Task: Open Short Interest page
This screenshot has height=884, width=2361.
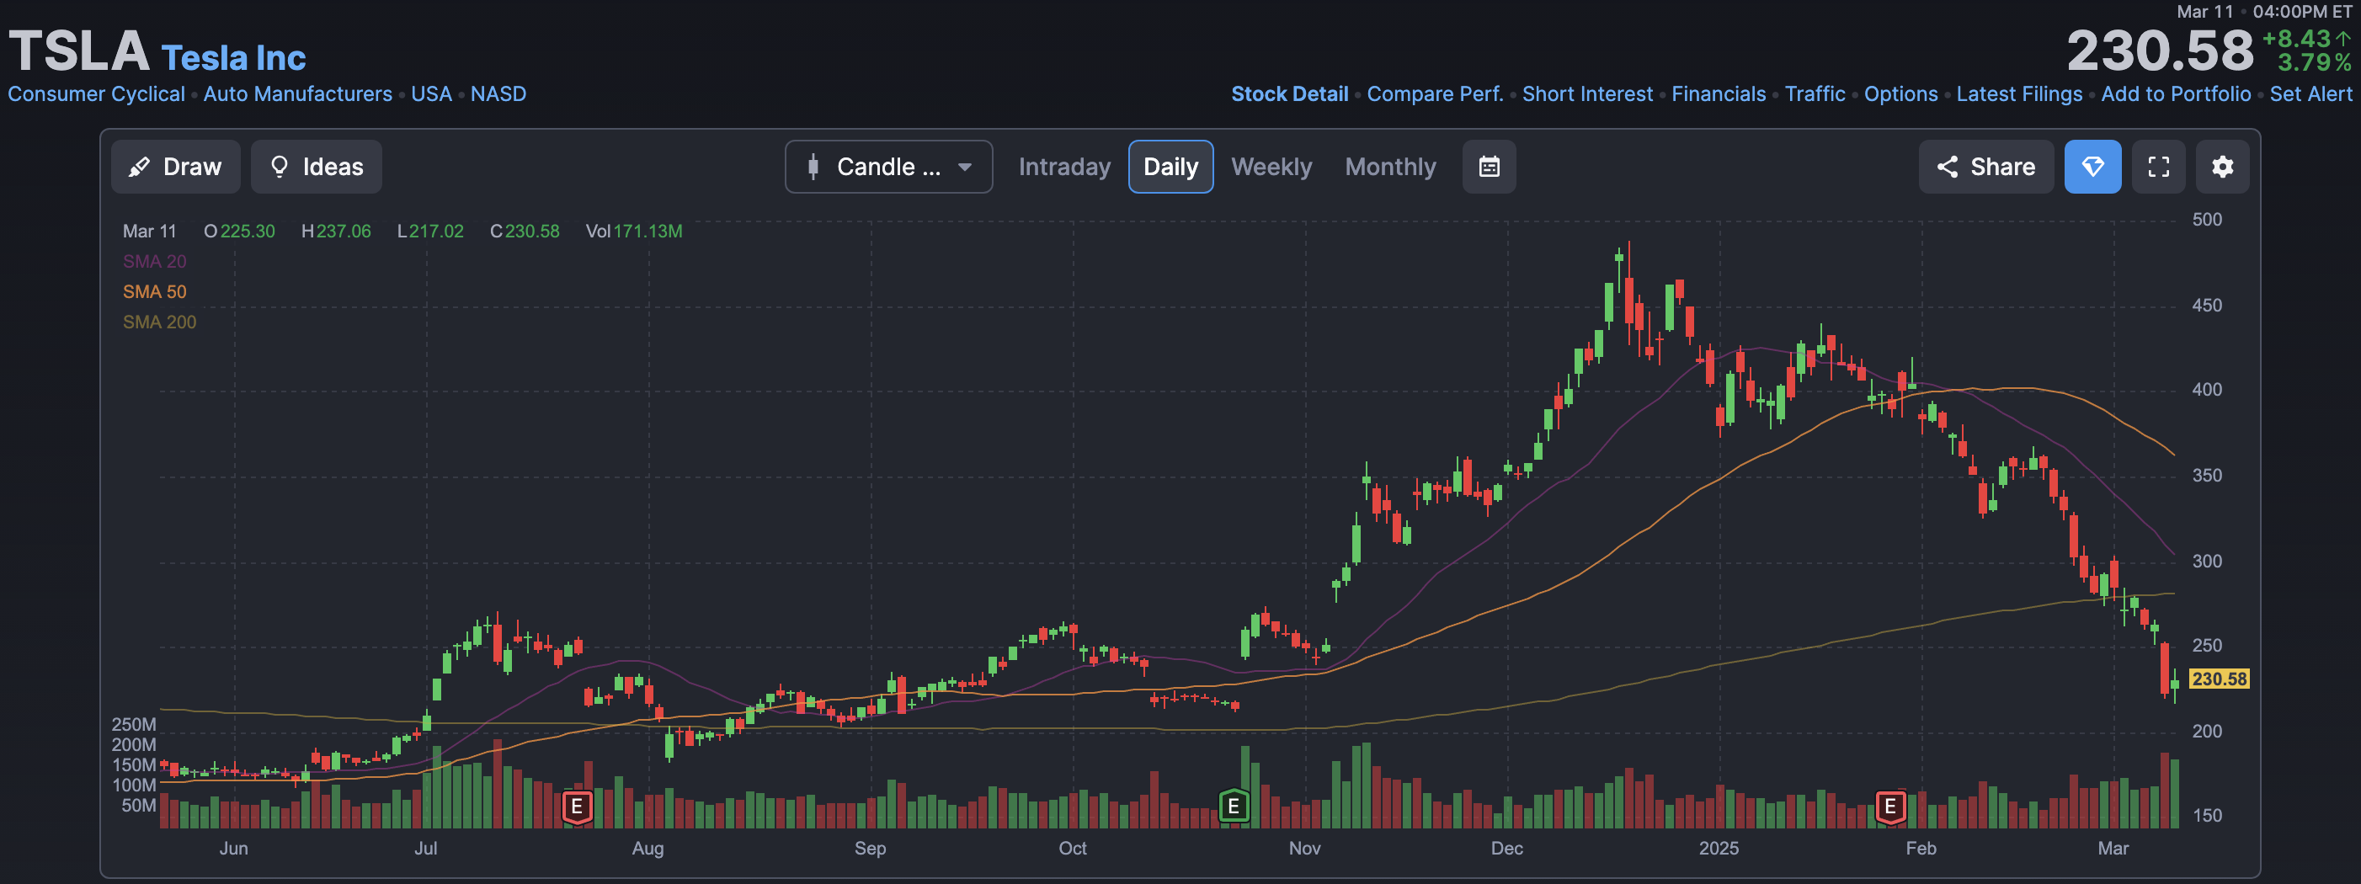Action: click(1587, 94)
